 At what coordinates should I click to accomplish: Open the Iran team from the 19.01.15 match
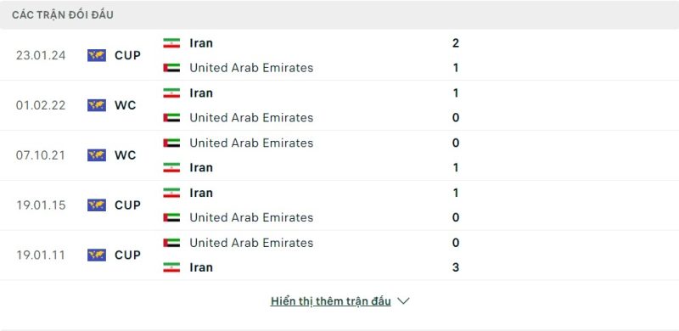(x=201, y=193)
